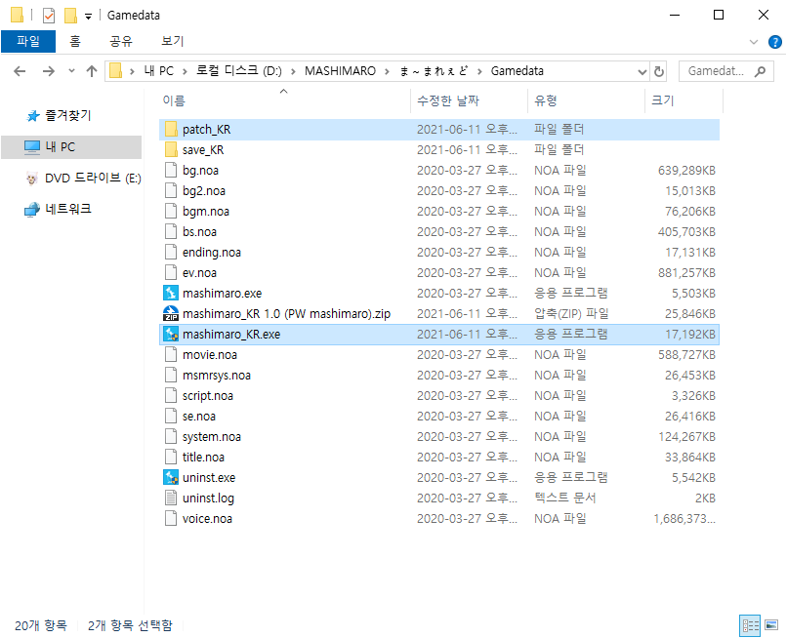Click the 네트워크 network icon
The height and width of the screenshot is (638, 787).
pos(31,209)
